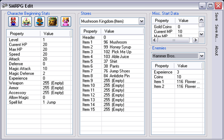
Task: Select the Speed row
Action: [39, 54]
